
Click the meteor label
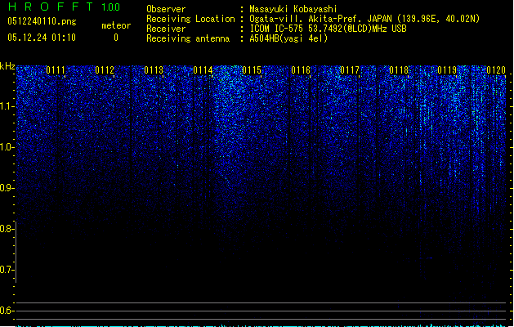(x=116, y=25)
